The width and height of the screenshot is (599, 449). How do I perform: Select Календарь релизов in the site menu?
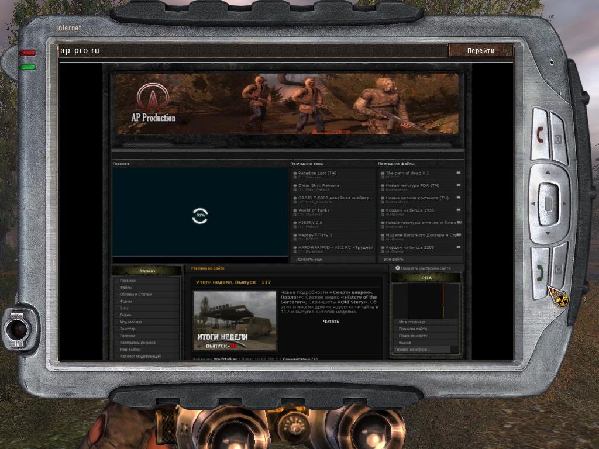click(x=137, y=343)
